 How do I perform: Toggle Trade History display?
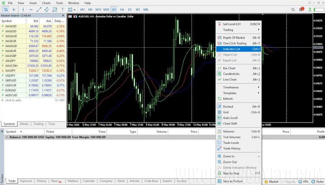coord(239,149)
